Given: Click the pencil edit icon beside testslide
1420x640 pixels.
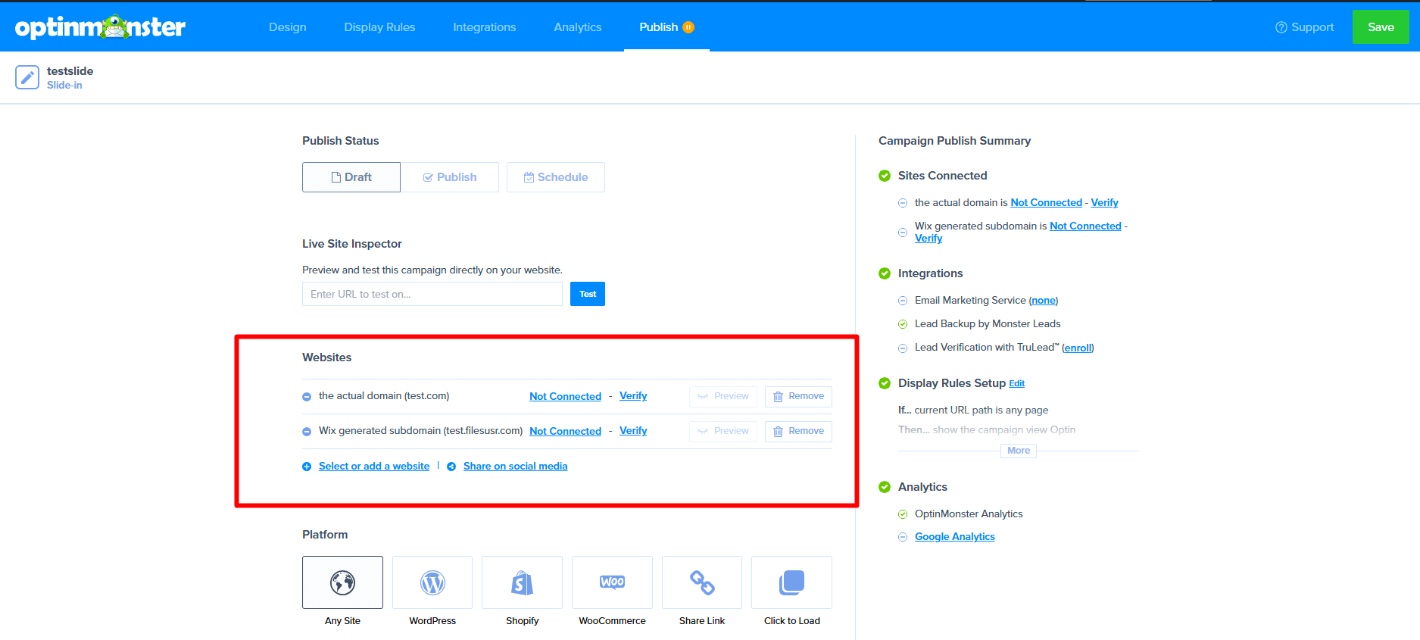Looking at the screenshot, I should click(x=27, y=77).
